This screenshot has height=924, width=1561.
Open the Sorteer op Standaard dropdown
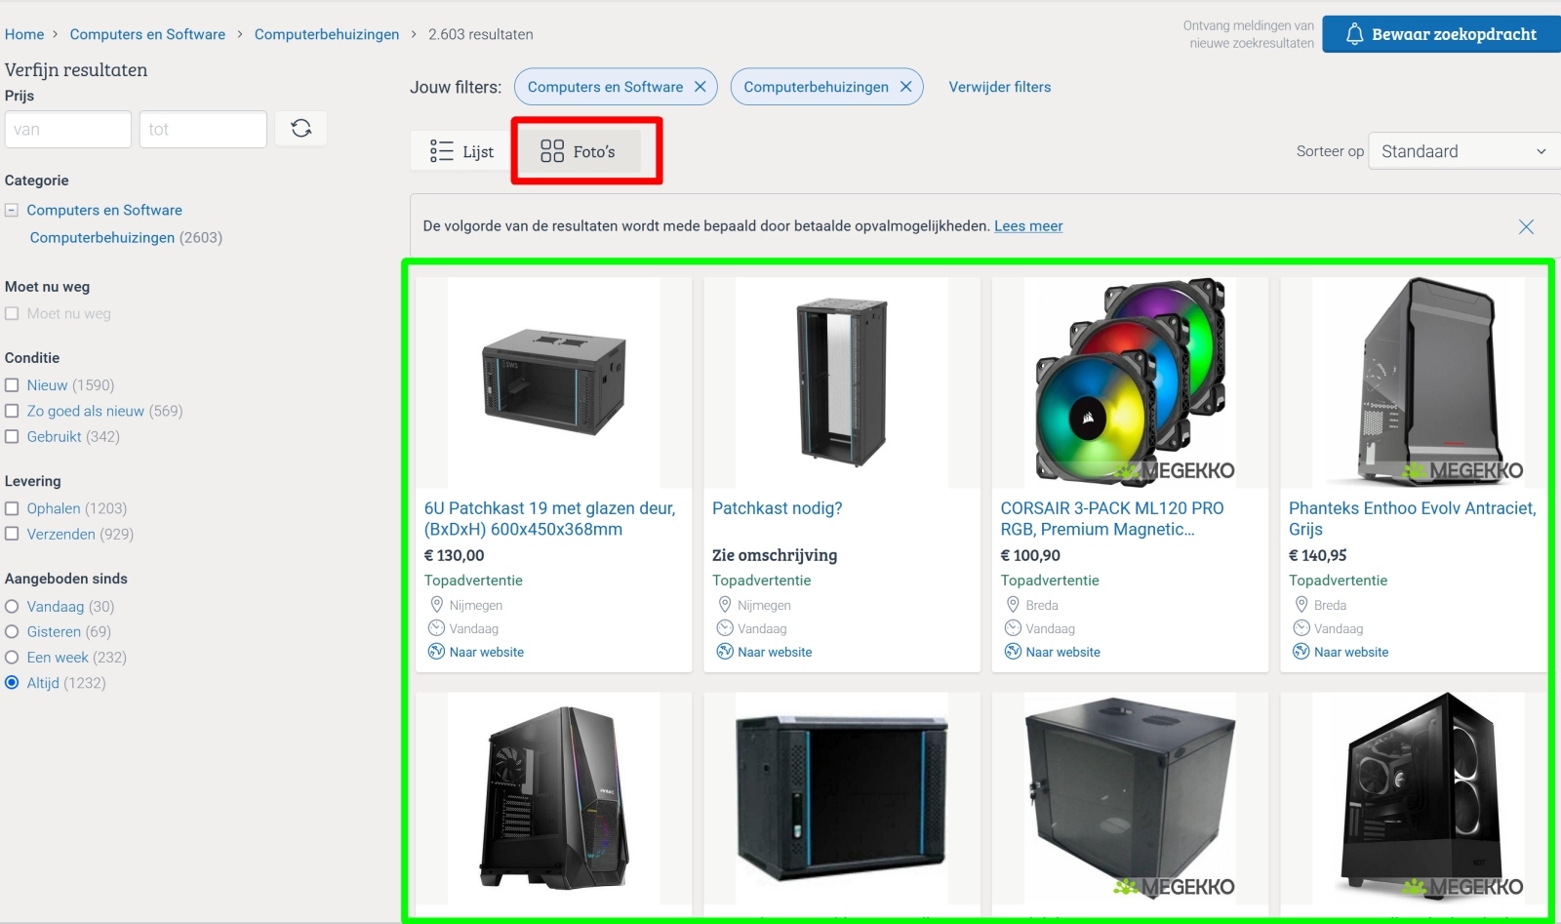click(1464, 151)
